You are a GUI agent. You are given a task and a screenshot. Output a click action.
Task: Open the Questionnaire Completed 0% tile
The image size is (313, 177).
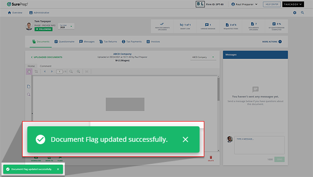click(276, 26)
